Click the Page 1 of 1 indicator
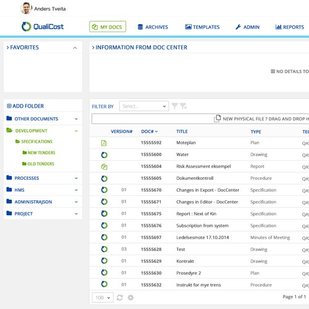 [x=294, y=297]
